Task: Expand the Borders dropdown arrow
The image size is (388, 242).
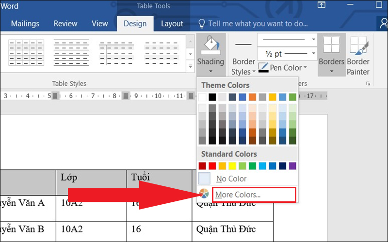Action: (x=332, y=71)
